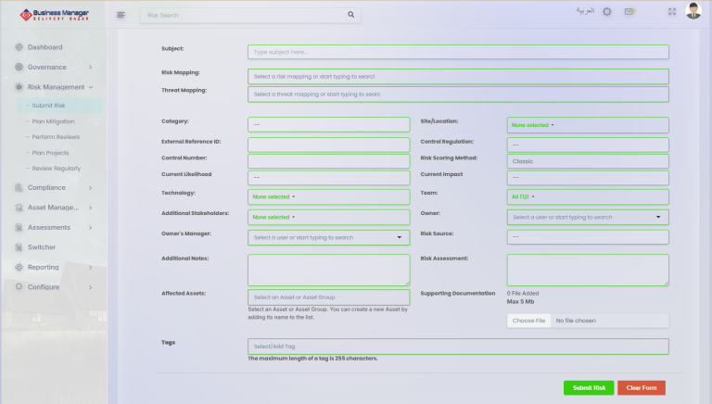Select Plan Mitigation in sidebar

tap(53, 121)
